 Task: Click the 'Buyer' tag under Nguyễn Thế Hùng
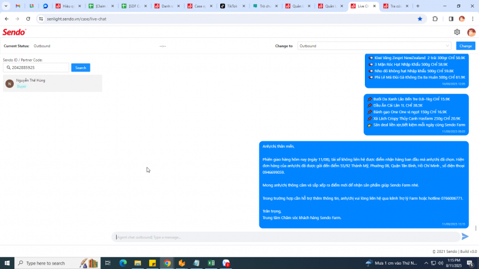21,87
